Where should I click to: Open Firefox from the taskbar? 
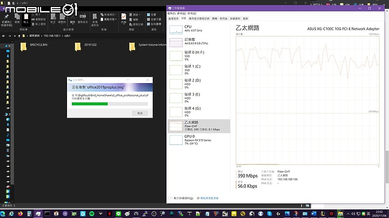(20, 214)
